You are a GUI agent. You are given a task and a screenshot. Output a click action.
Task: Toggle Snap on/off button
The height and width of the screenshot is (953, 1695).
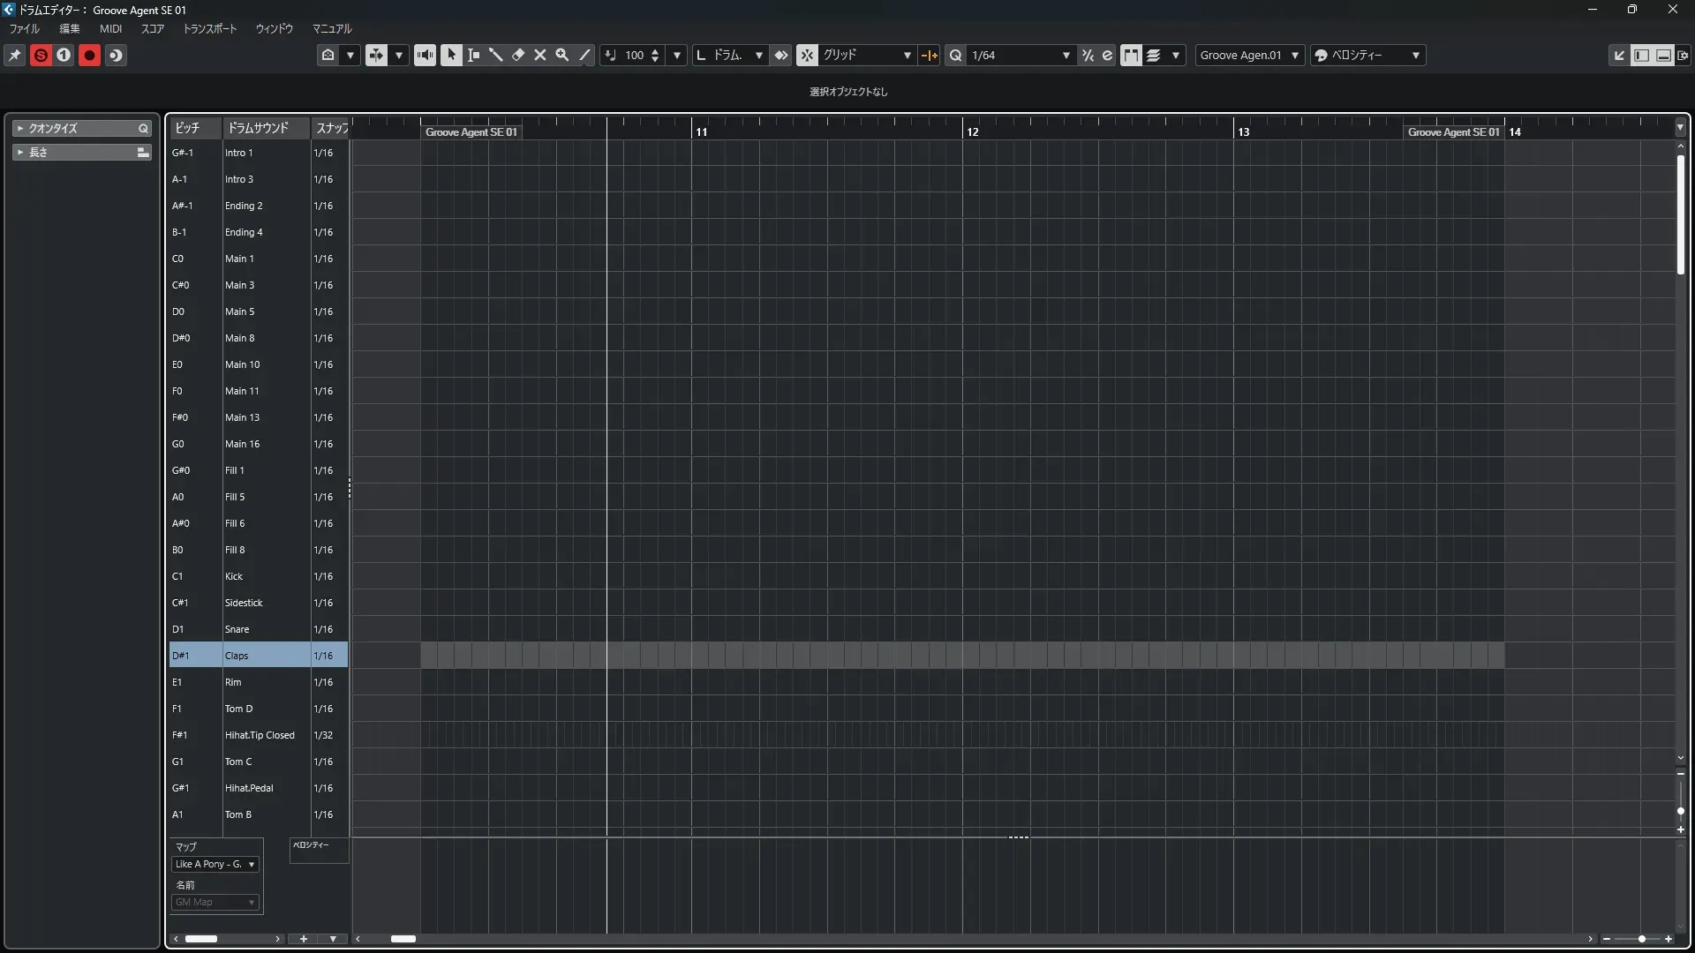[x=807, y=55]
